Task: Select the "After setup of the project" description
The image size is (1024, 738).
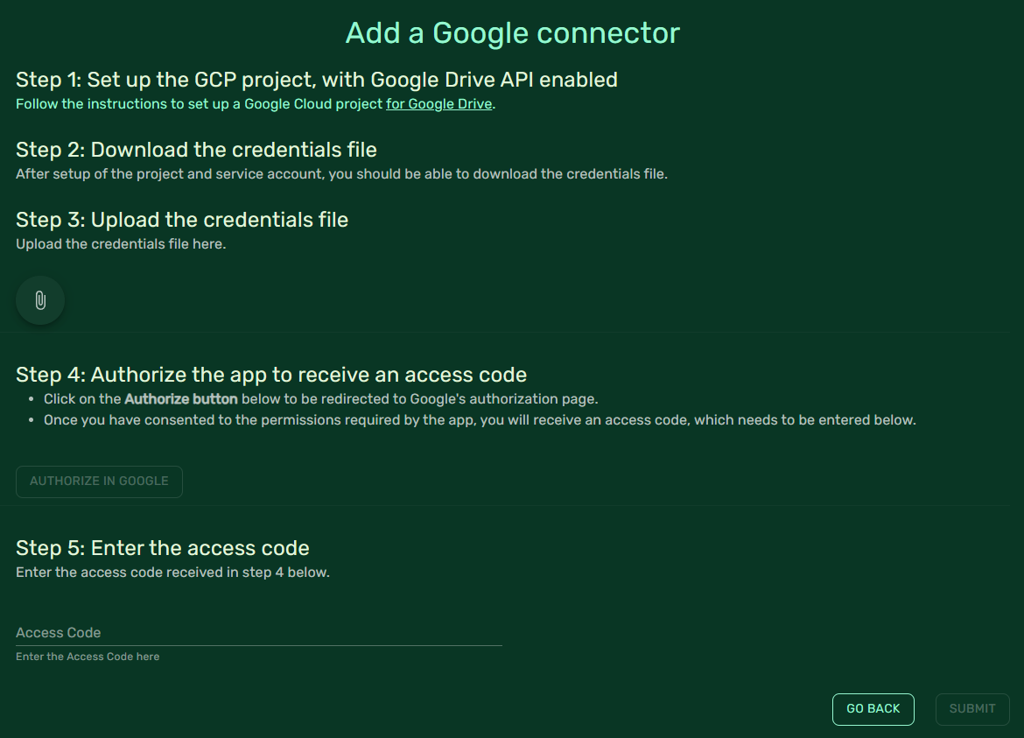Action: pos(341,174)
